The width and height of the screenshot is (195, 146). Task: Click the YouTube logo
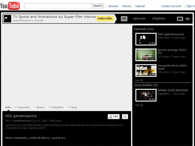click(10, 6)
